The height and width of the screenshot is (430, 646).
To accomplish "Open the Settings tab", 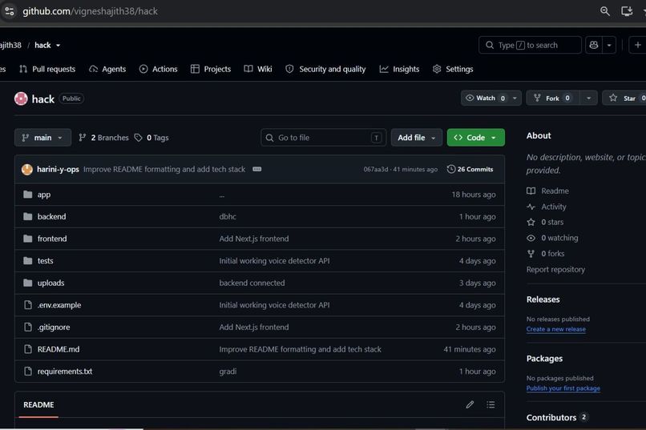I will point(453,69).
